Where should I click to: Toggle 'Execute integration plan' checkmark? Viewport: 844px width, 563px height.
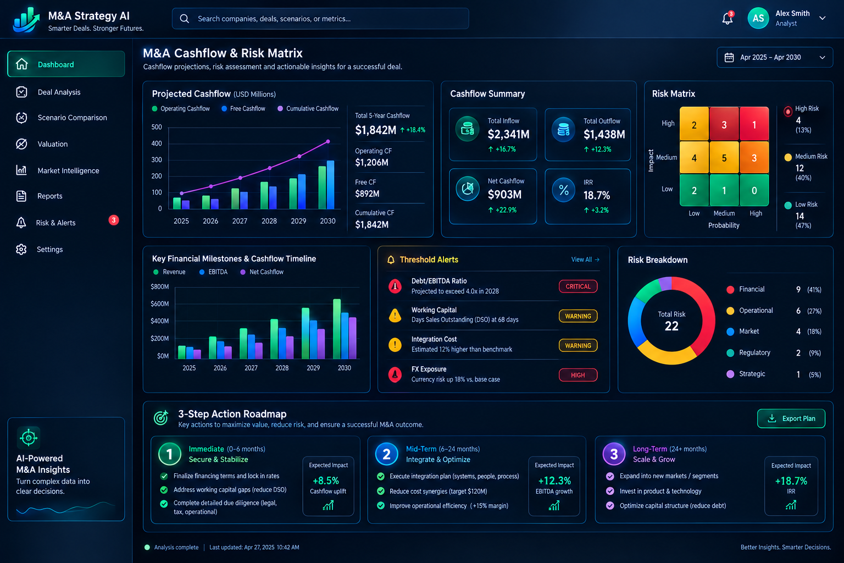coord(381,476)
